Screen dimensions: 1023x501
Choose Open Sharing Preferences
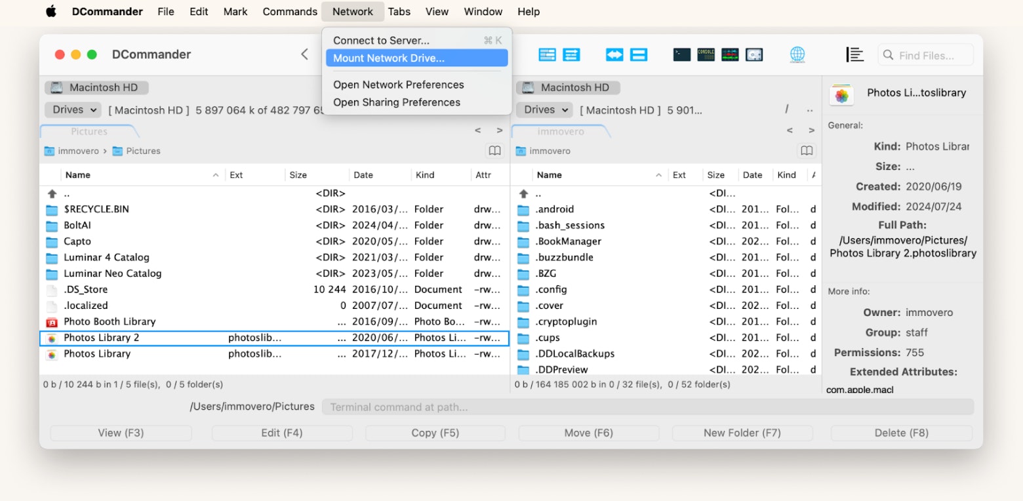pos(417,102)
